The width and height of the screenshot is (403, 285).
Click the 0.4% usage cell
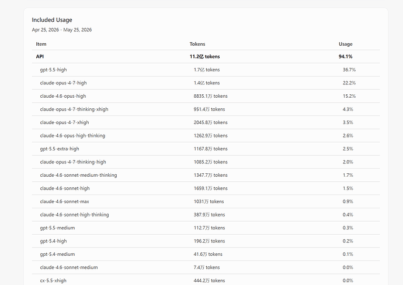point(348,215)
